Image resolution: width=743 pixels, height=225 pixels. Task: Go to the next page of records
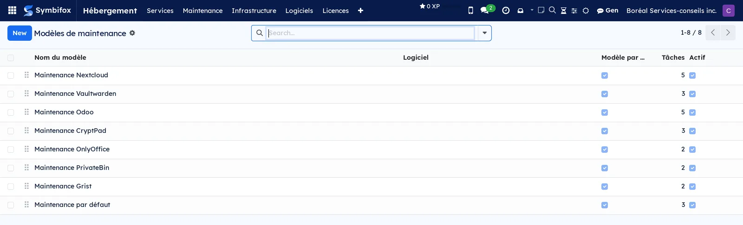[x=728, y=32]
